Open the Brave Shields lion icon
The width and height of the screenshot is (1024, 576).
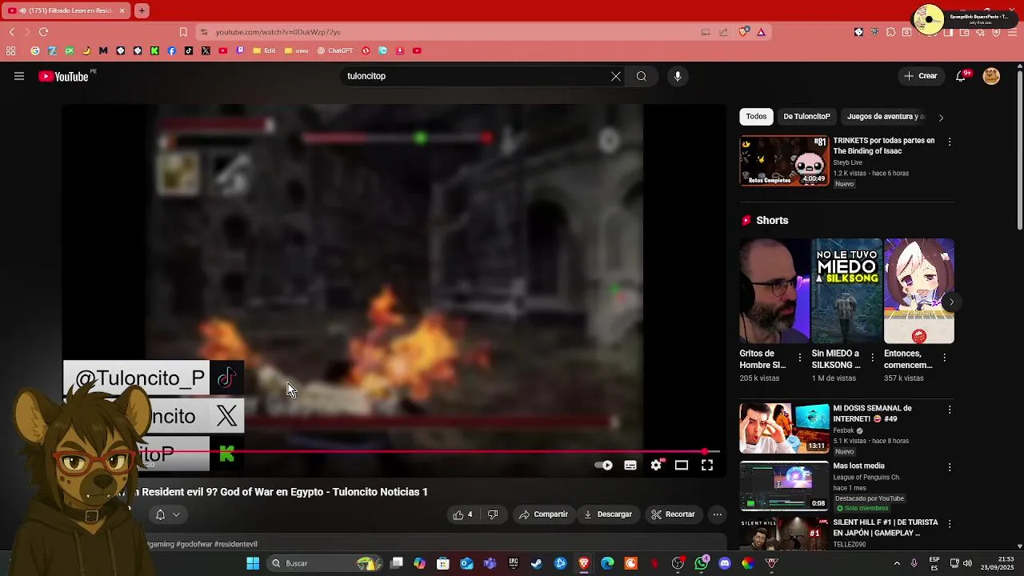point(744,32)
